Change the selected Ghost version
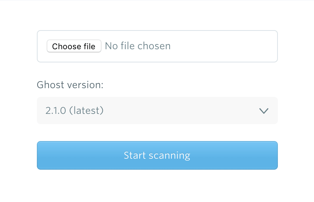 [x=157, y=111]
